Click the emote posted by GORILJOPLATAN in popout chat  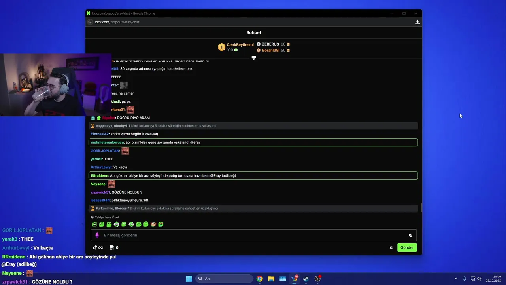125,151
